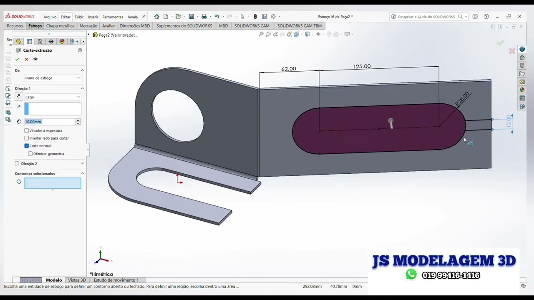Open the ConfigurationManager tab icon

click(x=40, y=42)
